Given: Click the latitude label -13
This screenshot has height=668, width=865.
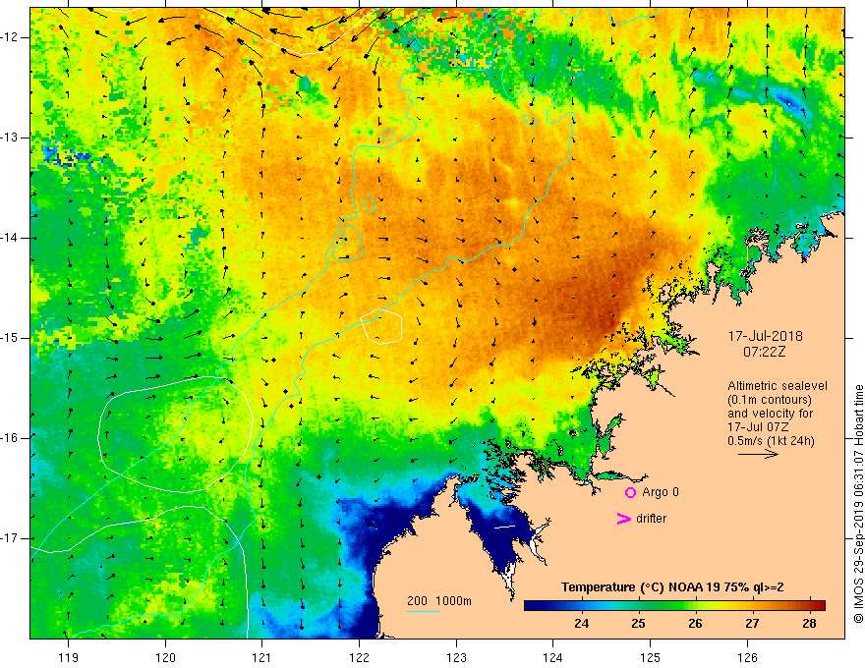Looking at the screenshot, I should pyautogui.click(x=11, y=138).
